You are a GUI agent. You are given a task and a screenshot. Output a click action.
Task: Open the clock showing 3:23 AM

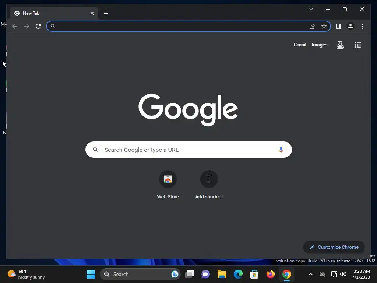pyautogui.click(x=361, y=274)
